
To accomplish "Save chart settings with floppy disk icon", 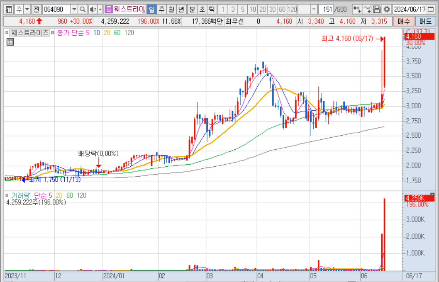I will pos(377,9).
